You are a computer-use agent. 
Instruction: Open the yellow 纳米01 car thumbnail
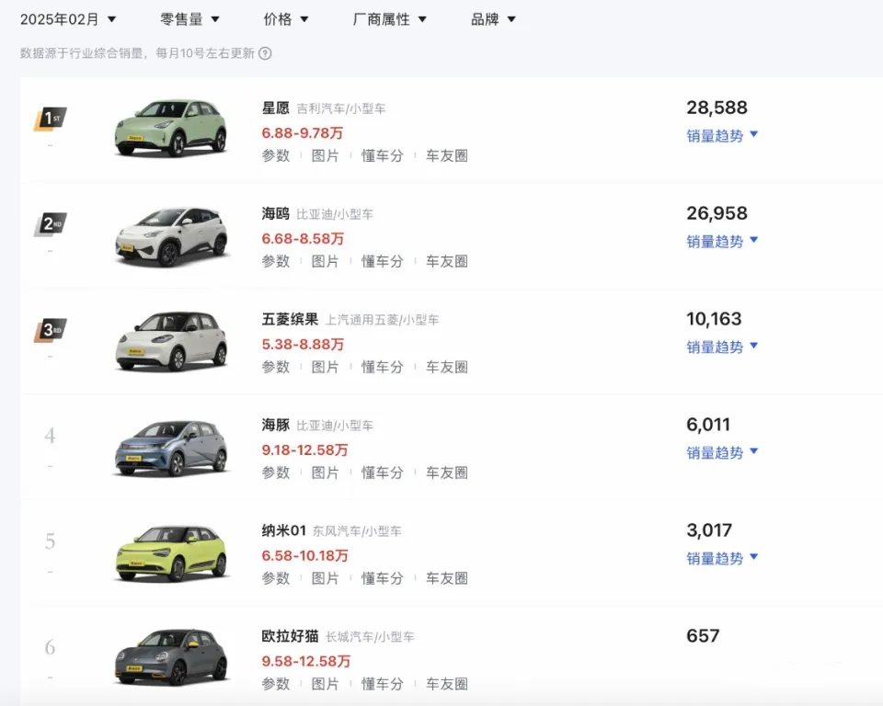[x=171, y=553]
